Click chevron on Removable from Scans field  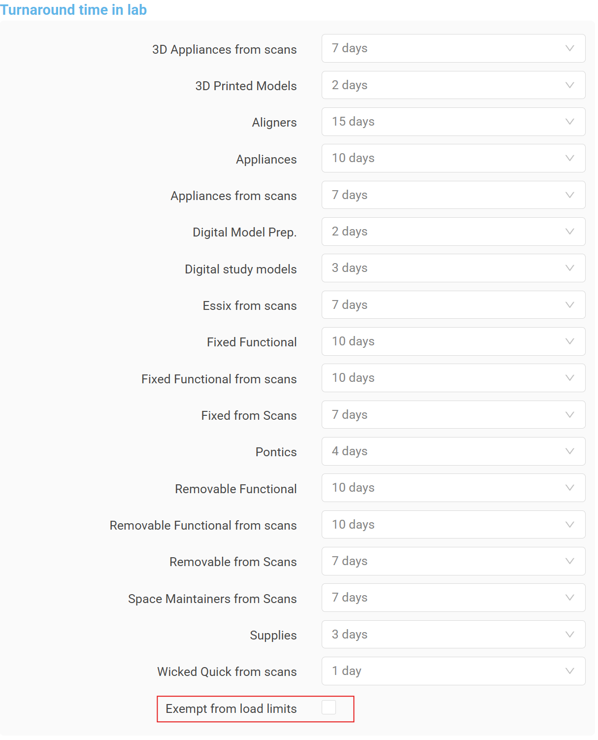click(x=569, y=561)
